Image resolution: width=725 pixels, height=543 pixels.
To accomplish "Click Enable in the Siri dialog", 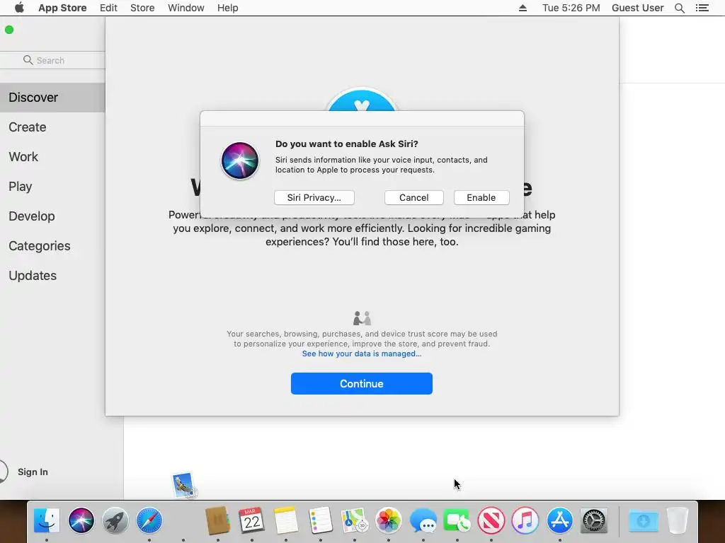I will [481, 198].
